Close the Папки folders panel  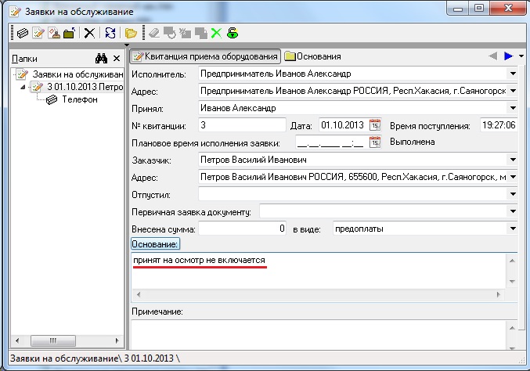(x=117, y=59)
